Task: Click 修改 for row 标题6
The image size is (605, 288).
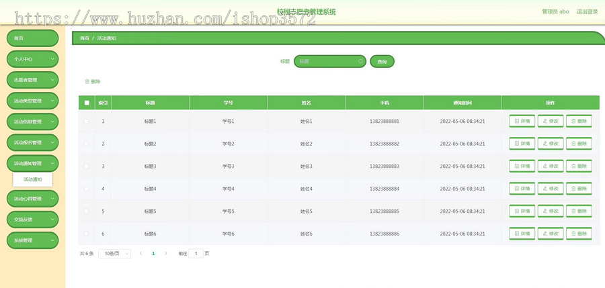Action: point(551,234)
